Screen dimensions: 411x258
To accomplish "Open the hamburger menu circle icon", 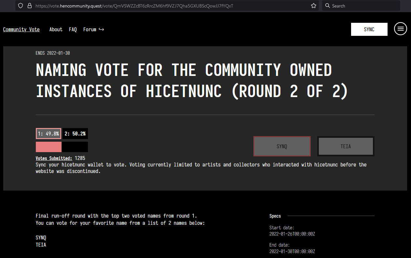I will point(401,29).
